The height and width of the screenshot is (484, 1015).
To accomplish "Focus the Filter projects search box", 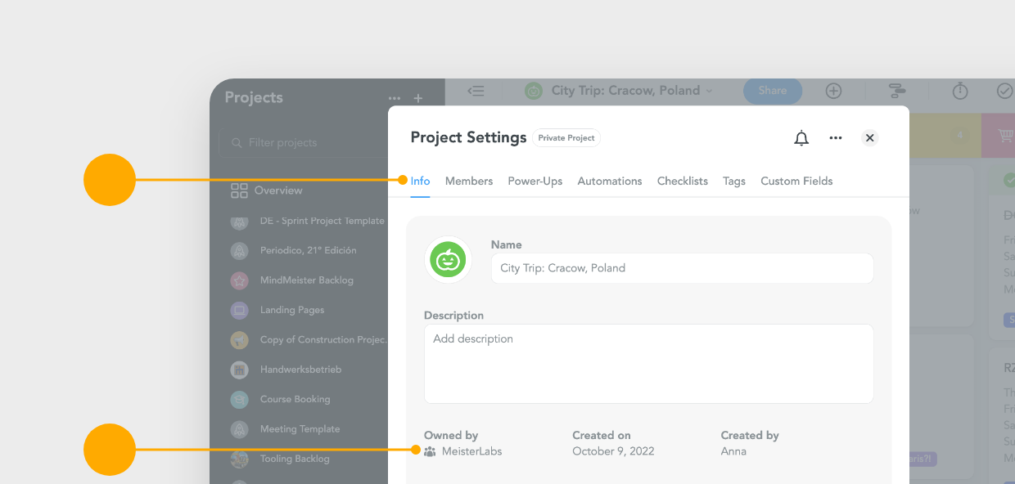I will (304, 142).
